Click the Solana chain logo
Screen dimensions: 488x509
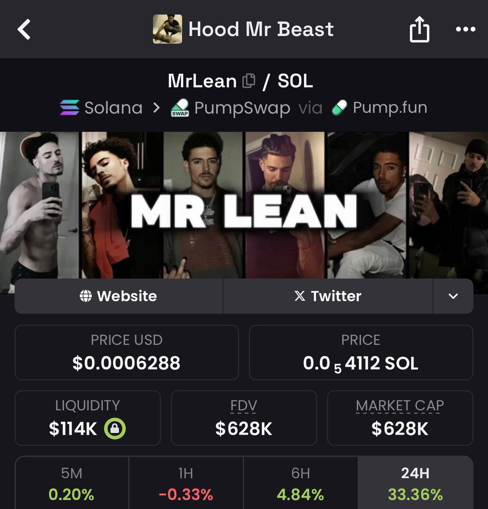click(70, 108)
